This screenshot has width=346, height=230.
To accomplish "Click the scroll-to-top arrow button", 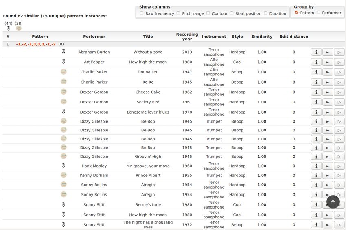I will (x=333, y=202).
